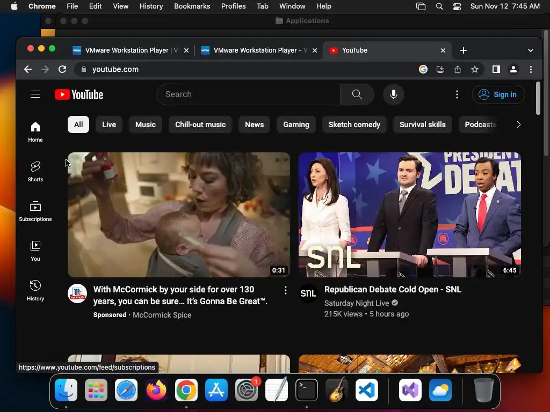550x412 pixels.
Task: Click the YouTube logo
Action: (x=79, y=94)
